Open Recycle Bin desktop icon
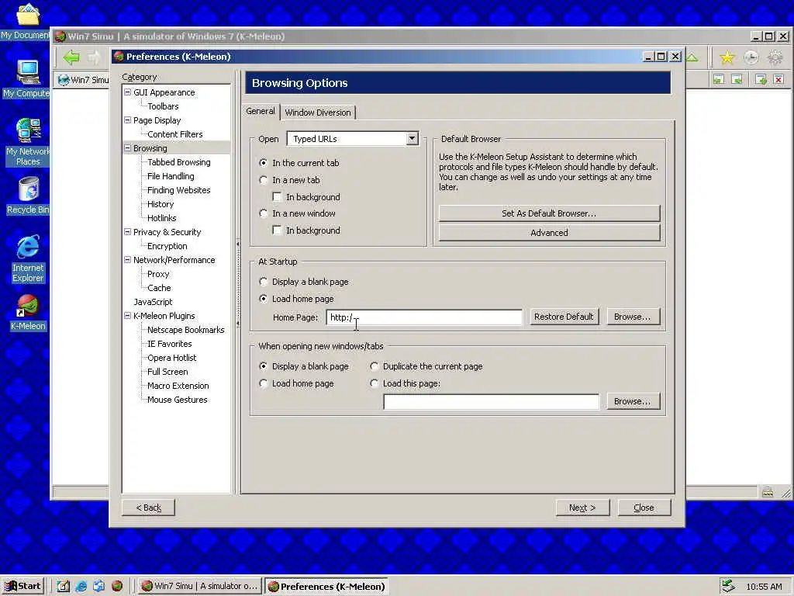Image resolution: width=794 pixels, height=596 pixels. (x=28, y=195)
